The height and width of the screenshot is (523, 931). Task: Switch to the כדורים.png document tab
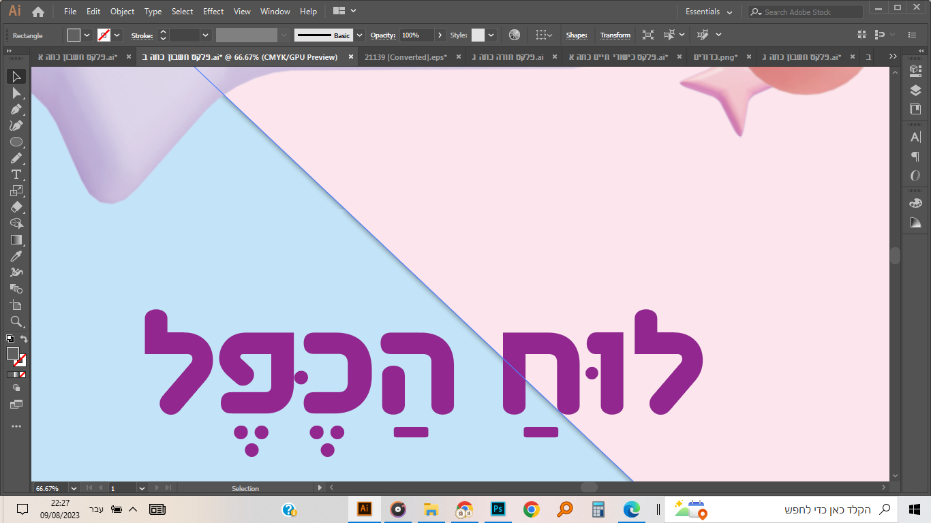[x=715, y=57]
